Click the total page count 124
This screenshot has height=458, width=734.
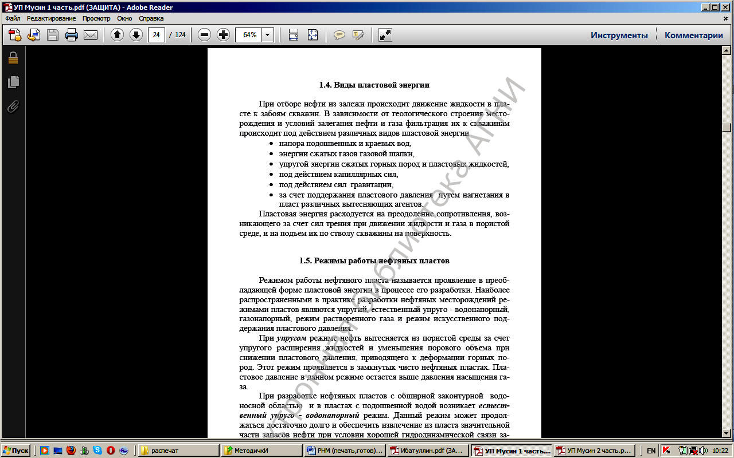(180, 35)
